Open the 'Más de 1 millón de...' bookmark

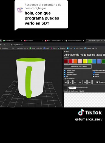36,48
